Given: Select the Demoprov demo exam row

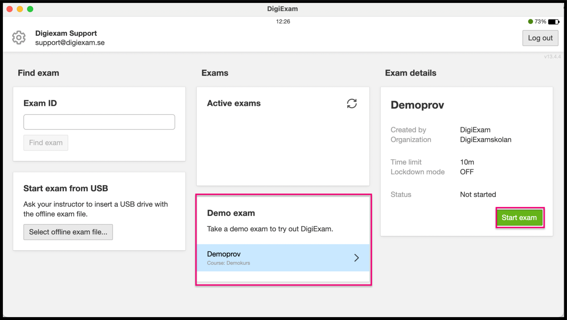Looking at the screenshot, I should (283, 258).
